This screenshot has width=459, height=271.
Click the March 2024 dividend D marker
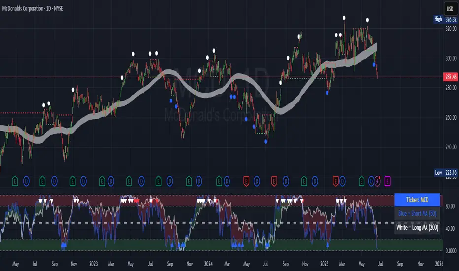pos(227,182)
